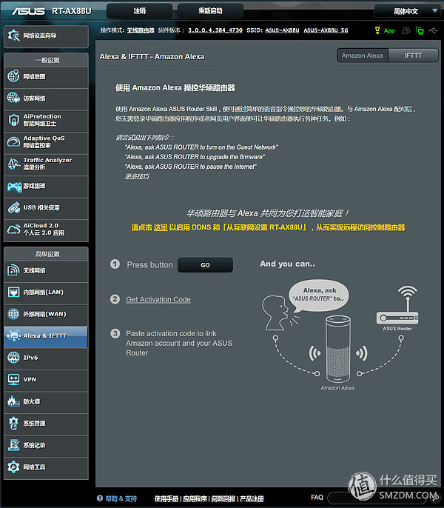Click the 防火墙 firewall flame icon
This screenshot has width=444, height=508.
pyautogui.click(x=13, y=401)
